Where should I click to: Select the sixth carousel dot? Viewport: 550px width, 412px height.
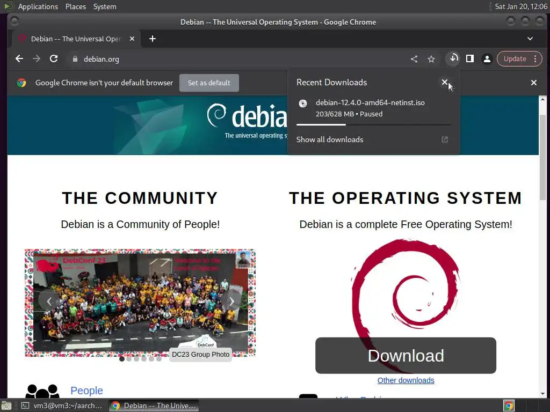pyautogui.click(x=159, y=359)
